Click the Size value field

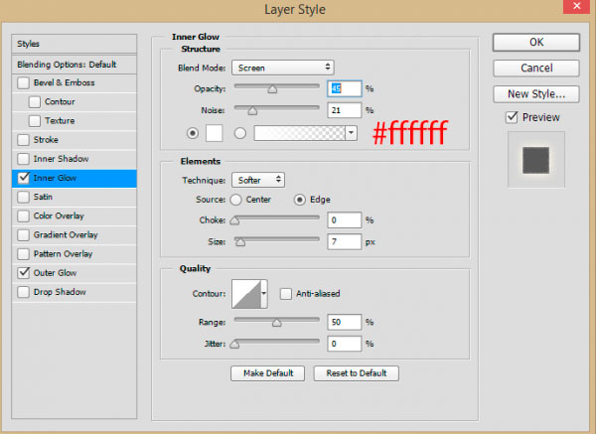[x=345, y=241]
